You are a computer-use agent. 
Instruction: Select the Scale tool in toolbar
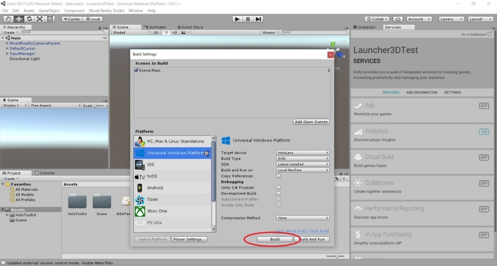tap(40, 19)
